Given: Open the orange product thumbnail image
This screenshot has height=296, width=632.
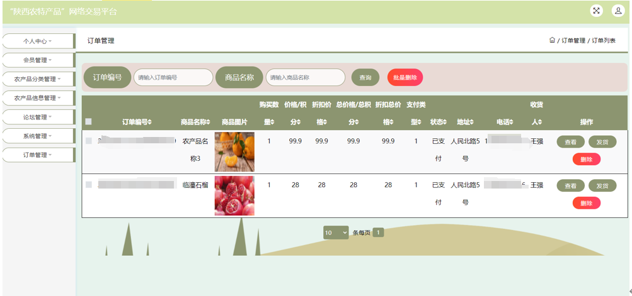Looking at the screenshot, I should pyautogui.click(x=234, y=152).
